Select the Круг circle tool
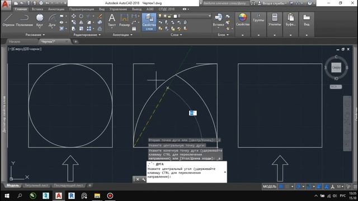The image size is (358, 201). point(40,20)
